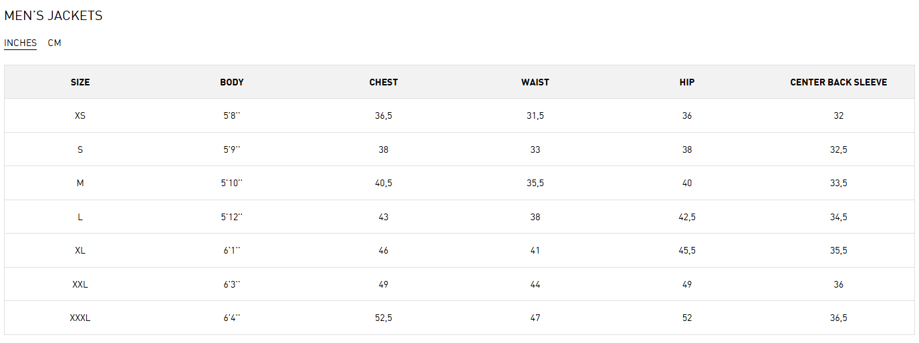The width and height of the screenshot is (919, 343).
Task: Switch to the CM units tab
Action: [x=54, y=43]
